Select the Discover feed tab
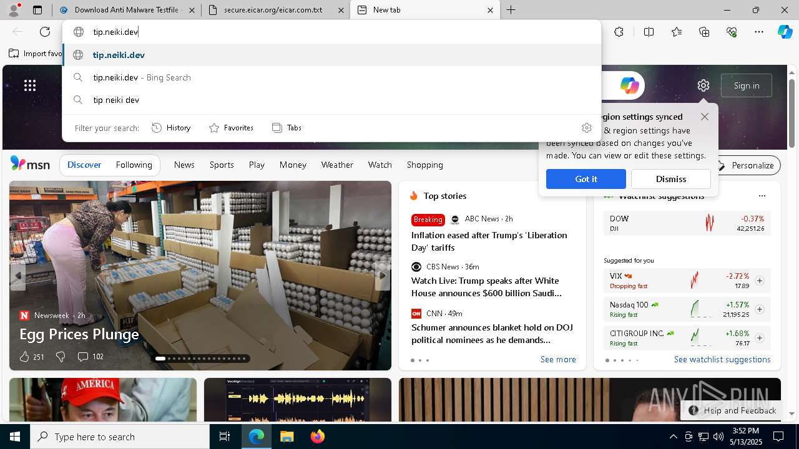Screen dimensions: 799x449 pyautogui.click(x=84, y=165)
